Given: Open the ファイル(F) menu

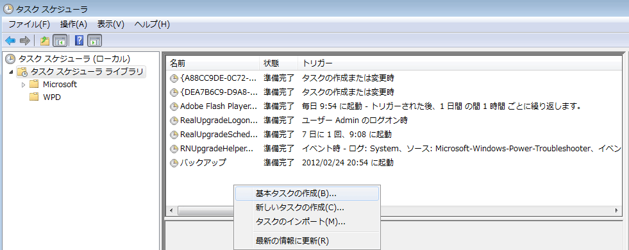Looking at the screenshot, I should click(x=29, y=24).
